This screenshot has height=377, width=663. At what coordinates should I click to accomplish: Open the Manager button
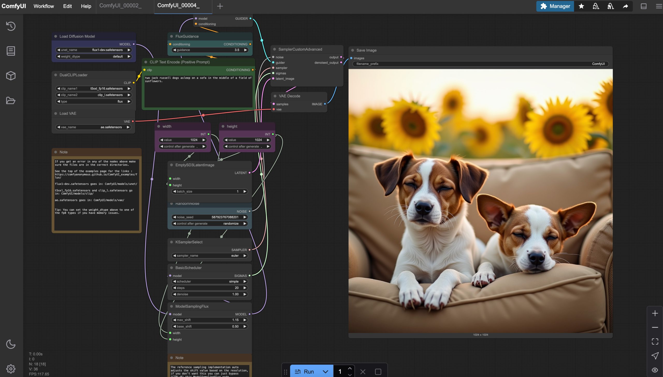tap(555, 6)
